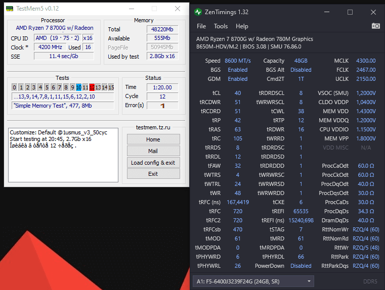
Task: Click the tPHYRDL value 66
Action: pyautogui.click(x=301, y=257)
